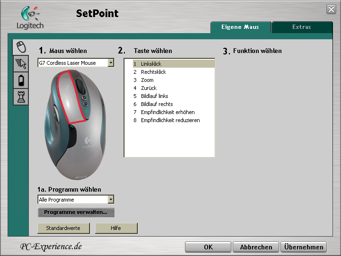Switch to the Eigene Maus tab
Viewport: 341px width, 256px height.
pos(240,27)
